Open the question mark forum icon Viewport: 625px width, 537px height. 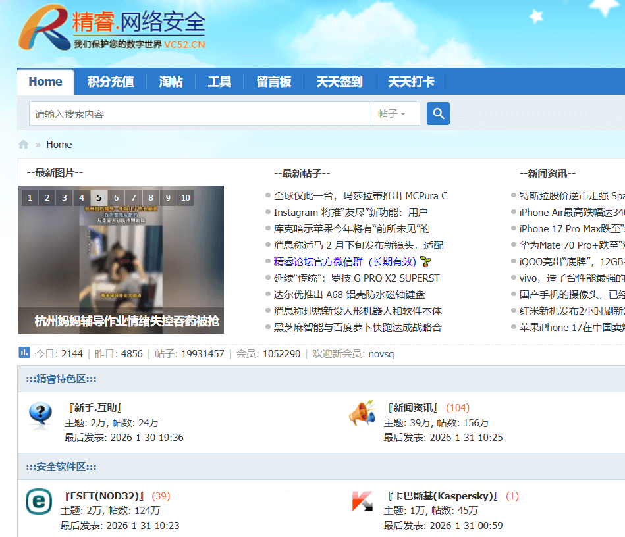(41, 415)
